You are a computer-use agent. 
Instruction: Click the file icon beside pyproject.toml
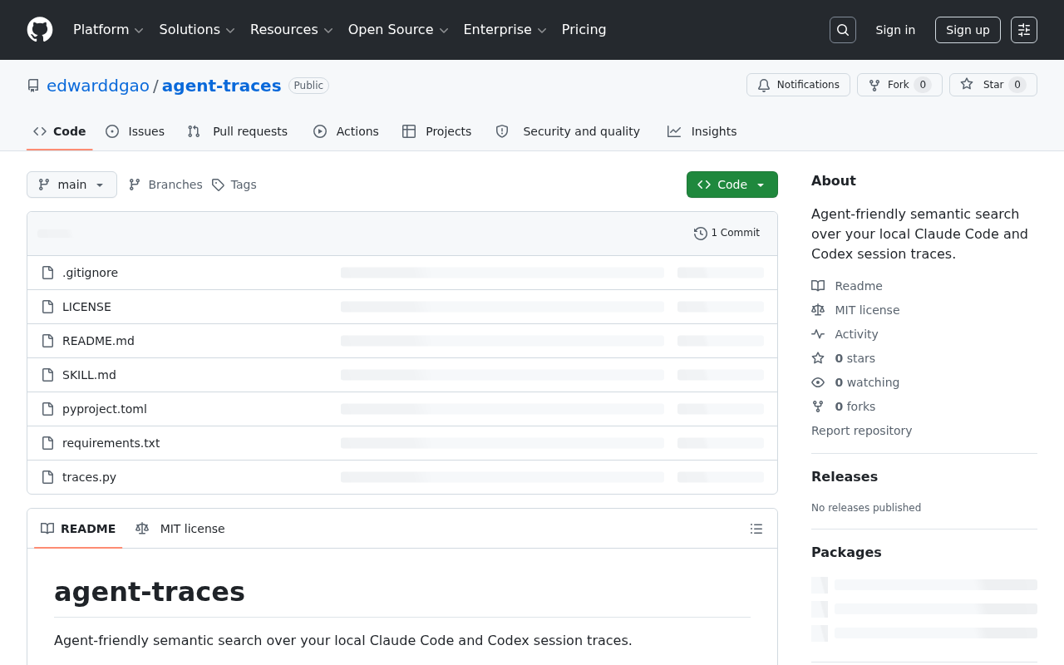click(x=48, y=409)
